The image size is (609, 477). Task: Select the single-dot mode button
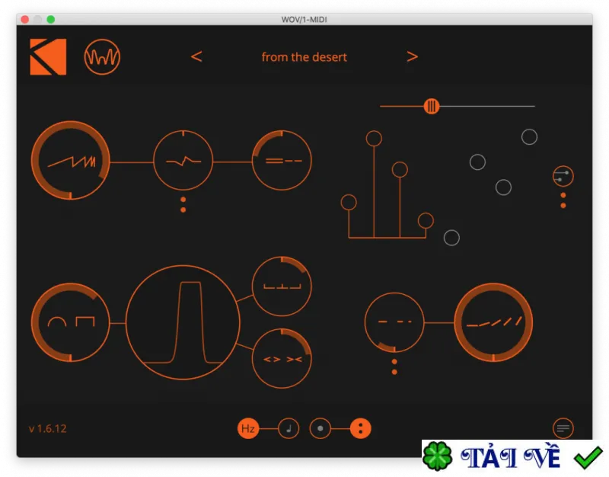pyautogui.click(x=320, y=428)
